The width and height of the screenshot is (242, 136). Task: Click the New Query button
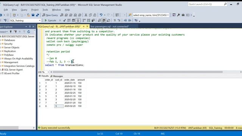50,15
